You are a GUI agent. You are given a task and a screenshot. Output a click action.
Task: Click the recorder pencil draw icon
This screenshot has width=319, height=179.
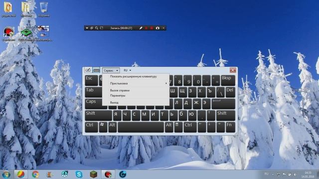(x=141, y=28)
